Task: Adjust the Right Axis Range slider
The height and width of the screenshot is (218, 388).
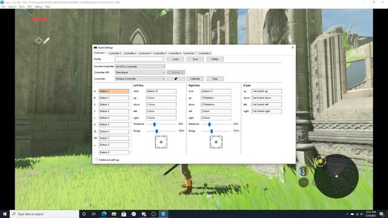Action: pos(212,131)
